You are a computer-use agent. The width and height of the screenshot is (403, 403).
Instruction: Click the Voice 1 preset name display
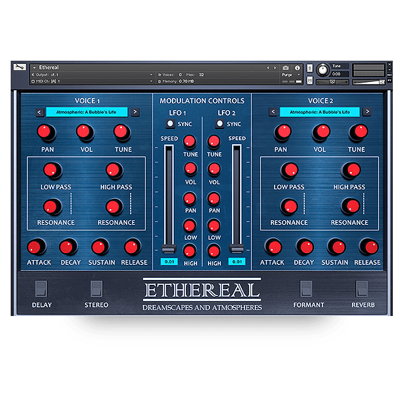tap(87, 112)
